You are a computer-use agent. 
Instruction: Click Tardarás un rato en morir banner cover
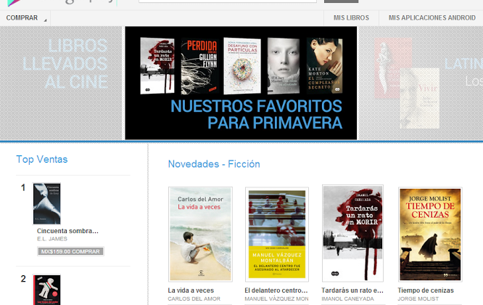(157, 66)
